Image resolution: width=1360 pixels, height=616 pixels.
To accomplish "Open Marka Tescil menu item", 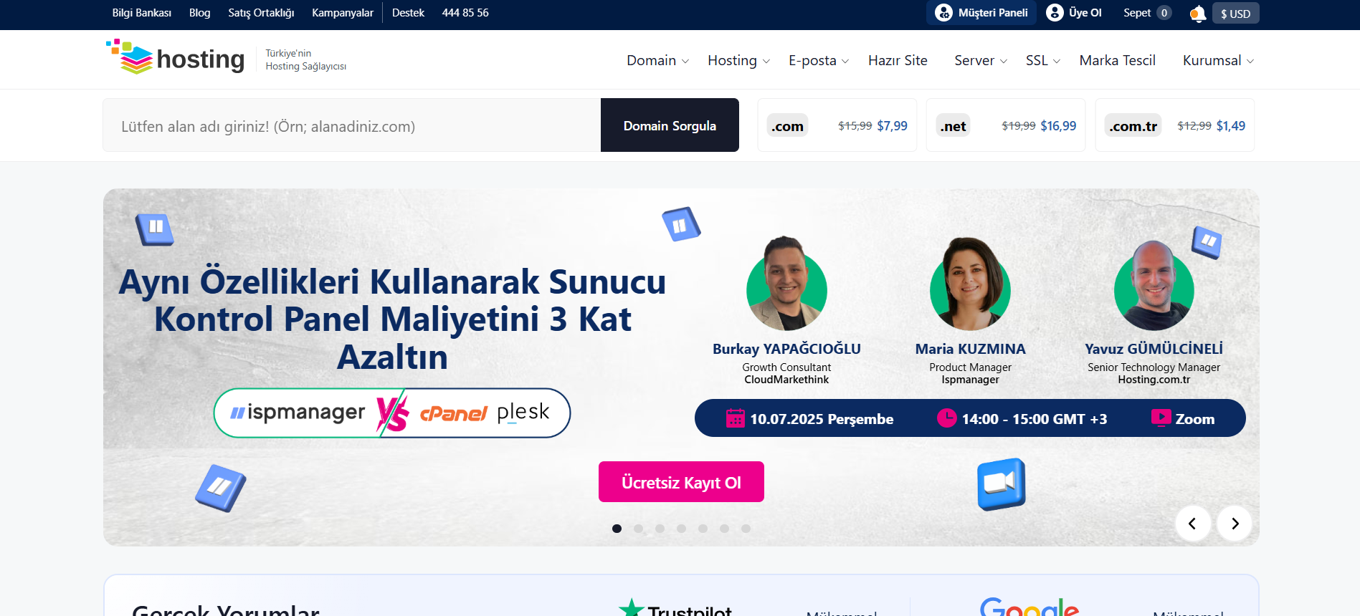I will 1118,61.
